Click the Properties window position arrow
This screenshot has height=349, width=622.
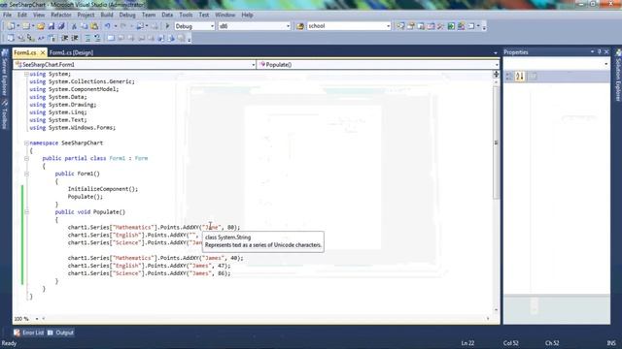click(592, 51)
